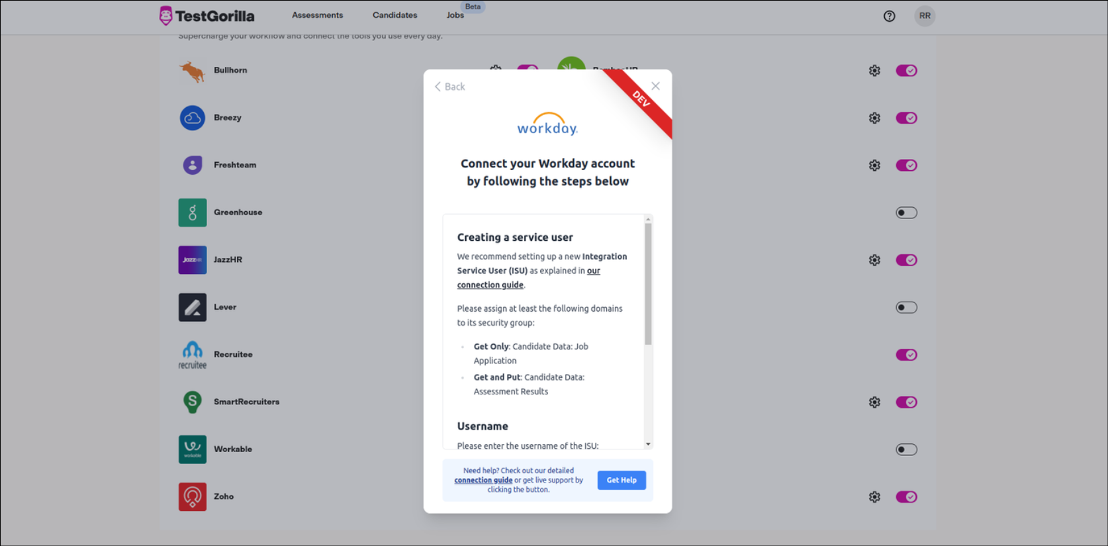Click the Greenhouse integration logo
Image resolution: width=1108 pixels, height=546 pixels.
pos(192,212)
